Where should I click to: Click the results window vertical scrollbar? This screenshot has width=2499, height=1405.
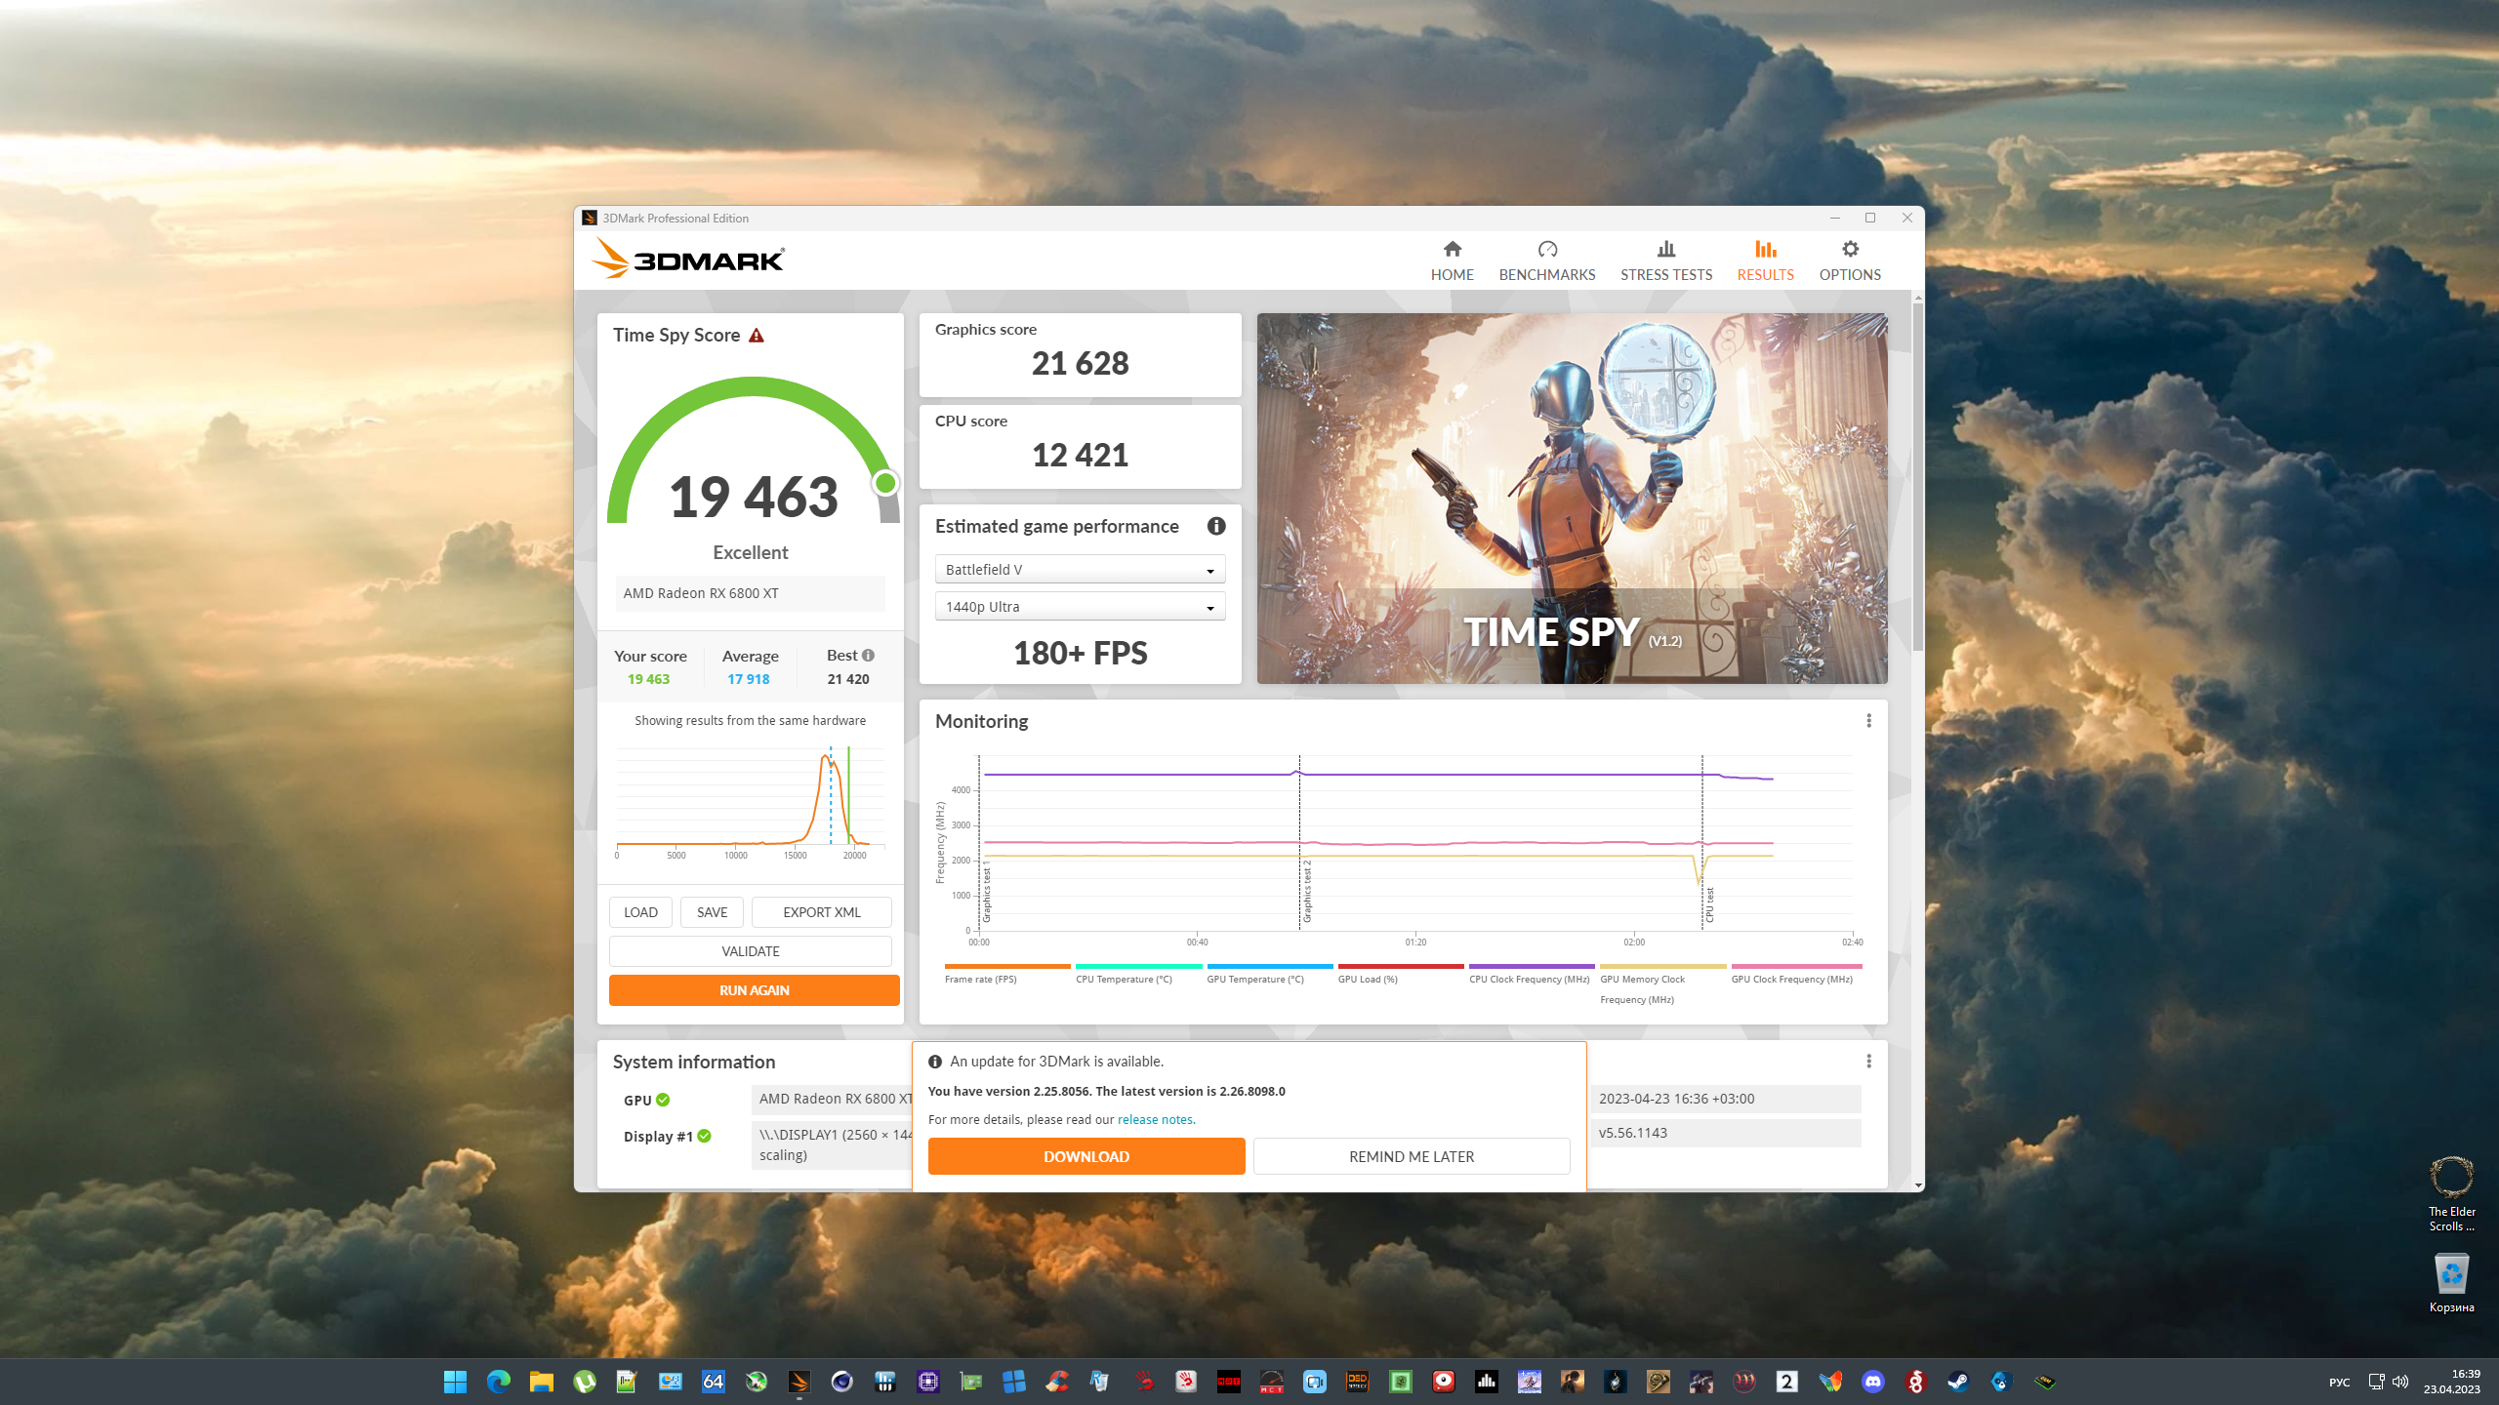coord(1918,476)
